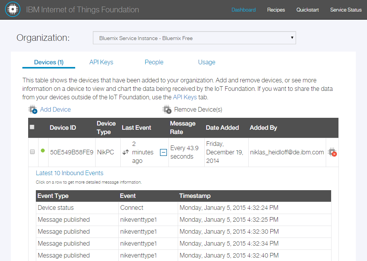
Task: Click device ID 50E549B58FE9
Action: (x=72, y=152)
